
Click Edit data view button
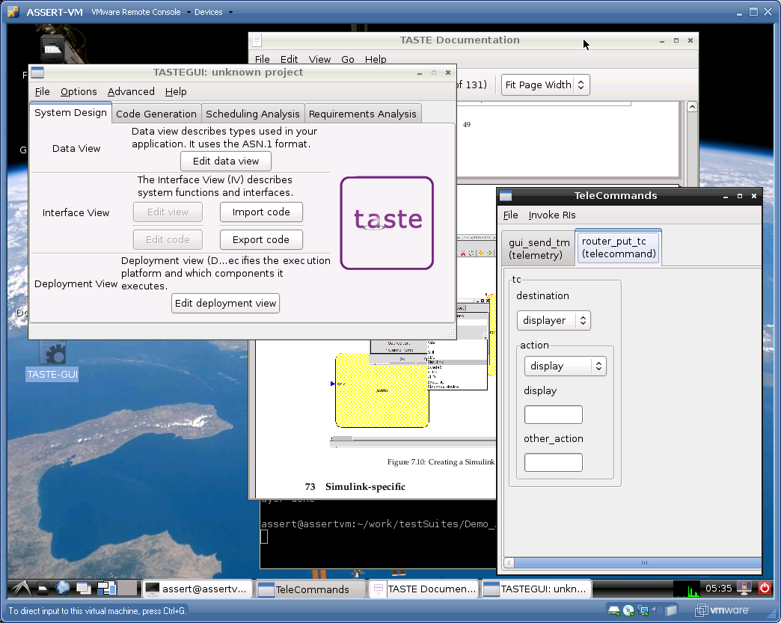coord(226,161)
